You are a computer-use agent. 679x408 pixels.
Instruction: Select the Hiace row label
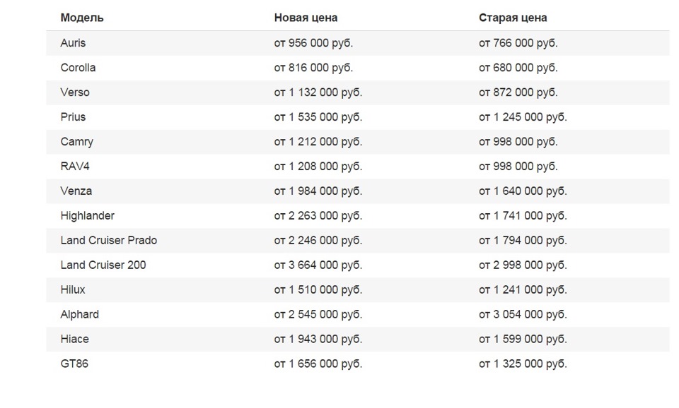(74, 340)
